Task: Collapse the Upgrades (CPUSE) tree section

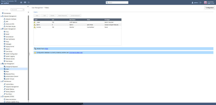Action: [1, 96]
